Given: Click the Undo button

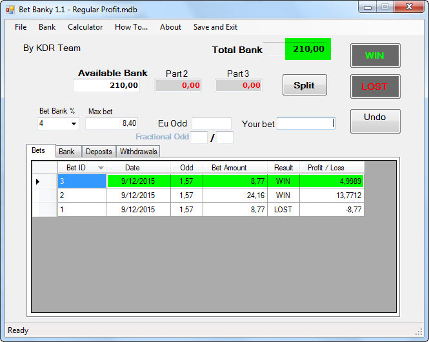Looking at the screenshot, I should [x=375, y=121].
